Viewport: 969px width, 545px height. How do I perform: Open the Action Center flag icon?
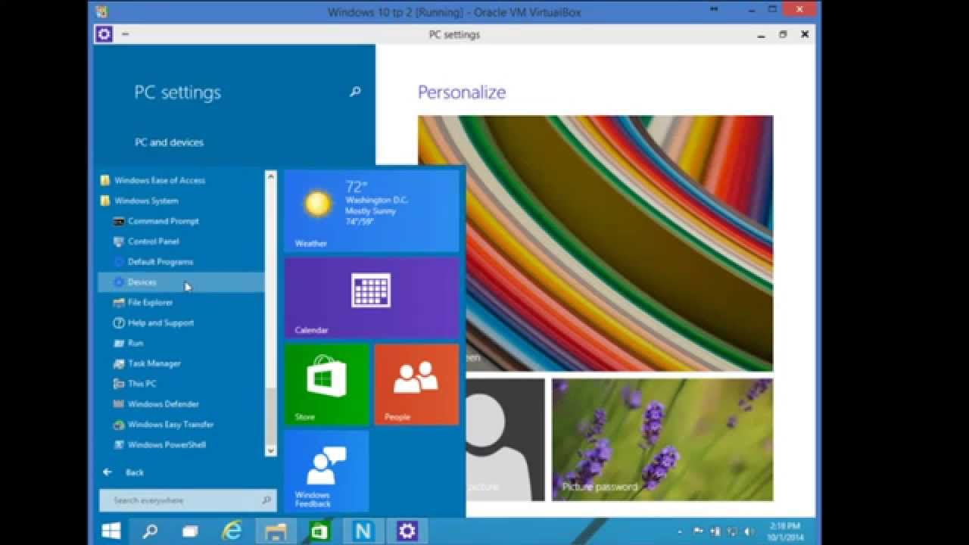pos(698,531)
